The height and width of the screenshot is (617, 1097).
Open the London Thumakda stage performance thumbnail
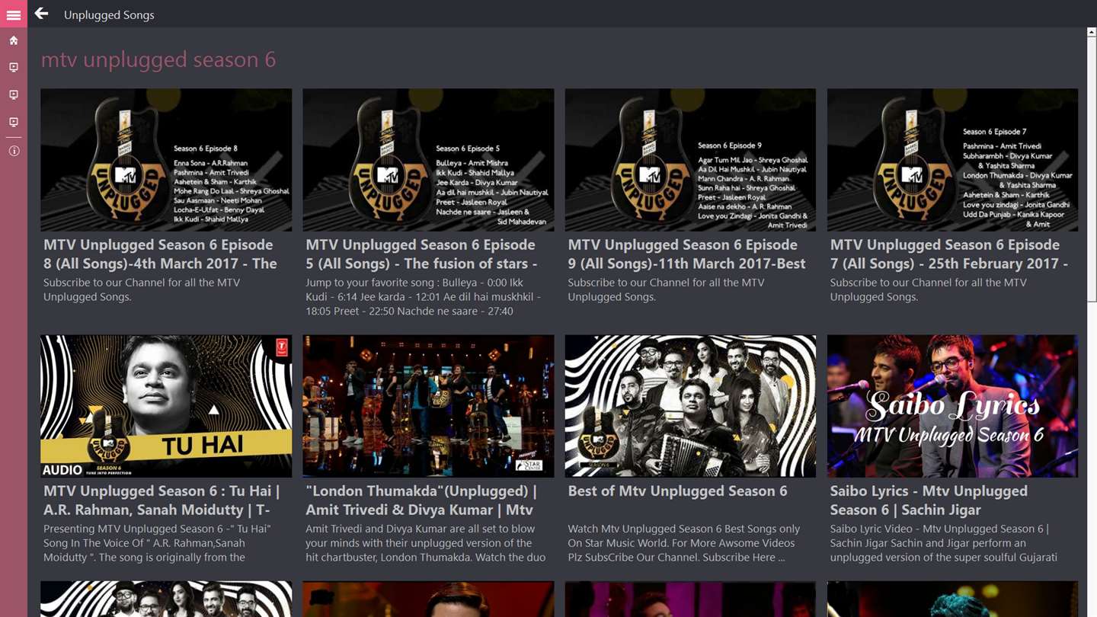(428, 406)
